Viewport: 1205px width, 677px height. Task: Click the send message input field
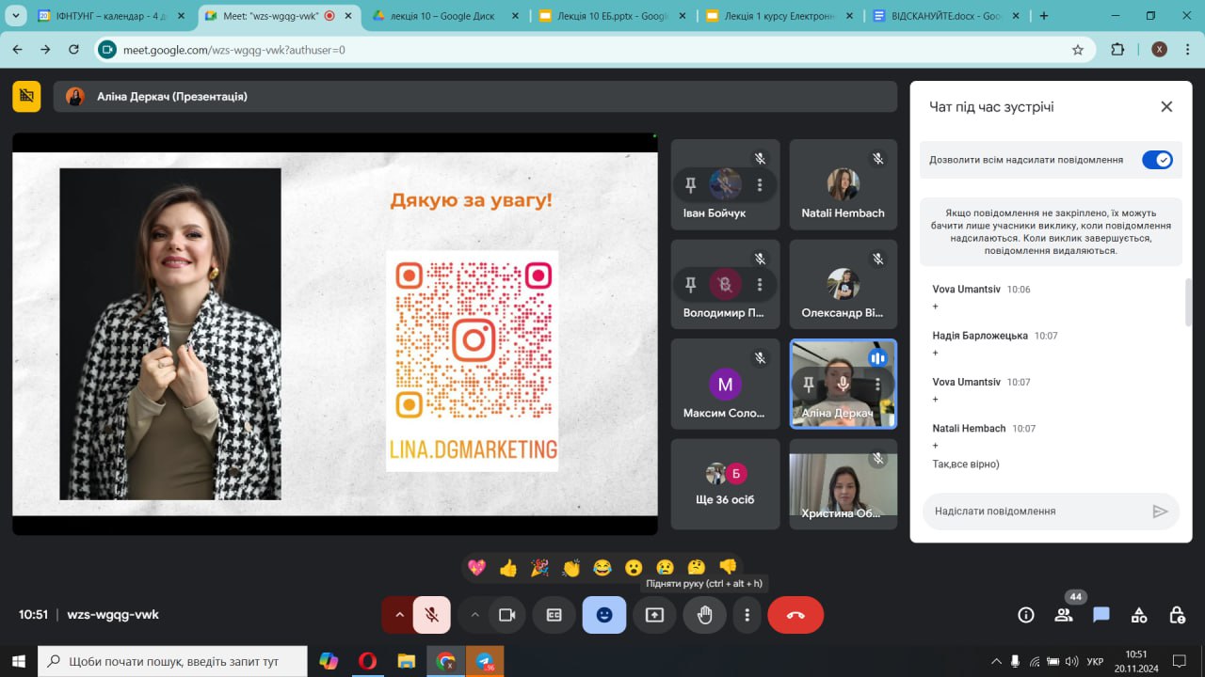tap(1036, 512)
